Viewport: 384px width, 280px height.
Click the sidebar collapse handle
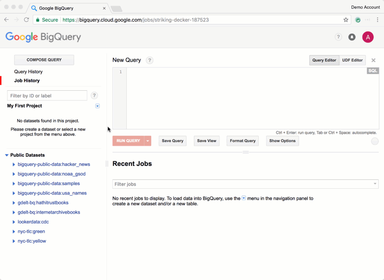(x=107, y=164)
